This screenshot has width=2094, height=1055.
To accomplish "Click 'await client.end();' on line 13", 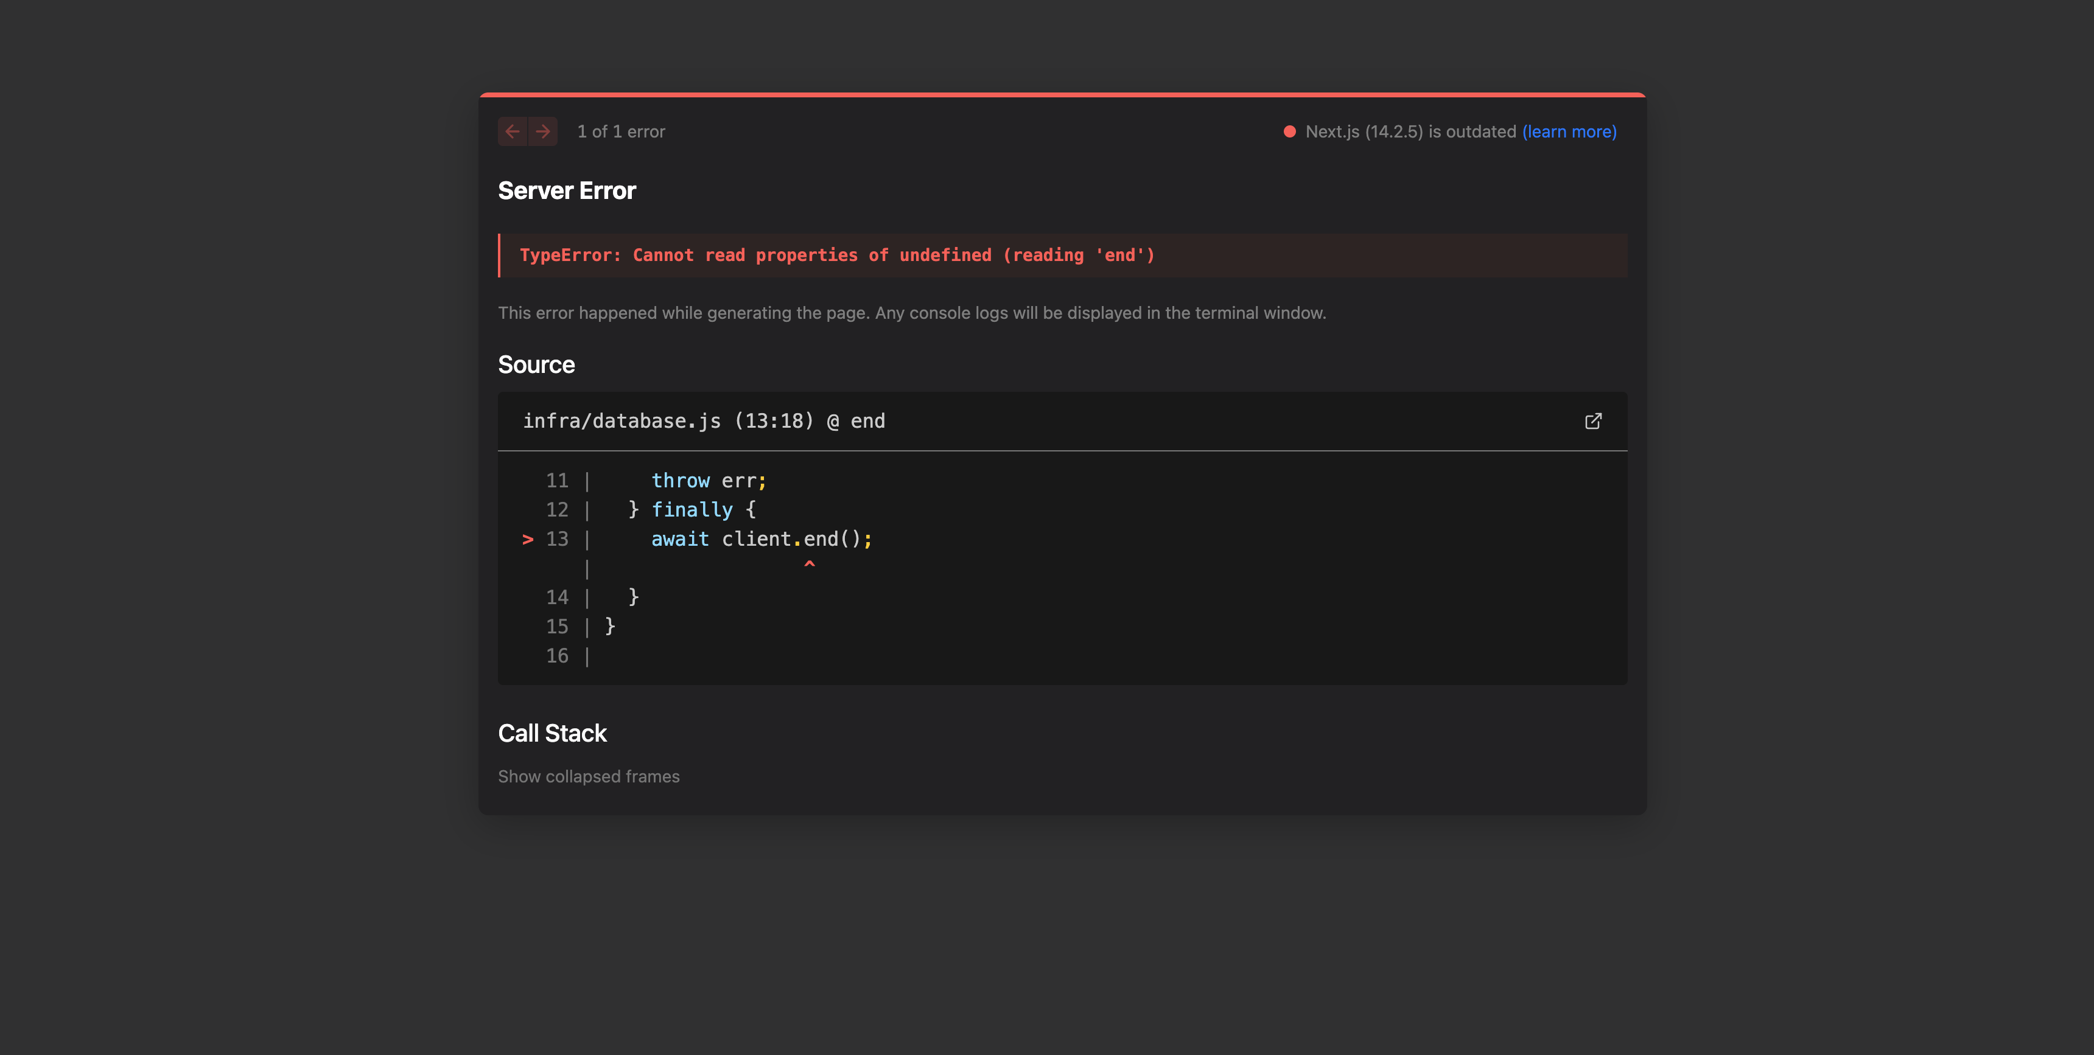I will pyautogui.click(x=761, y=540).
